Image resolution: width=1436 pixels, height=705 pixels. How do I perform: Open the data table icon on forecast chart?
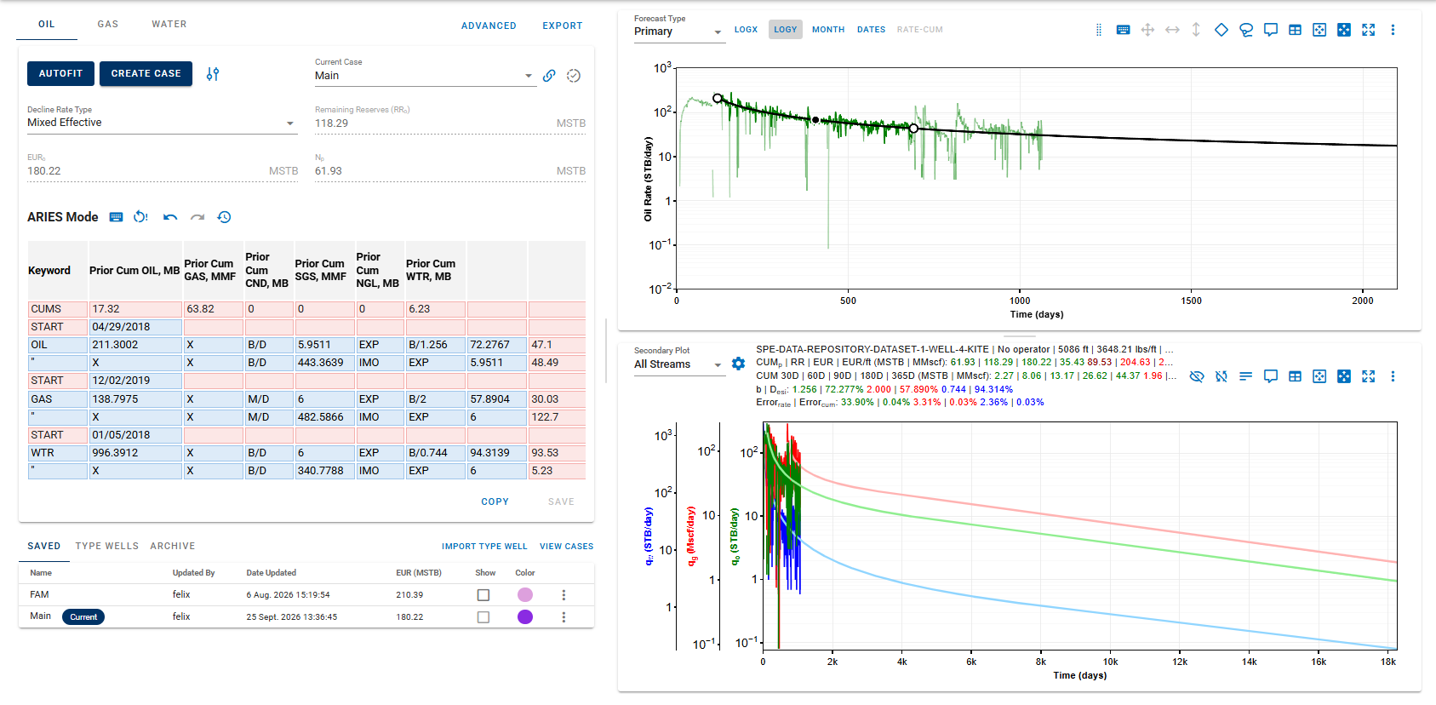pos(1295,30)
